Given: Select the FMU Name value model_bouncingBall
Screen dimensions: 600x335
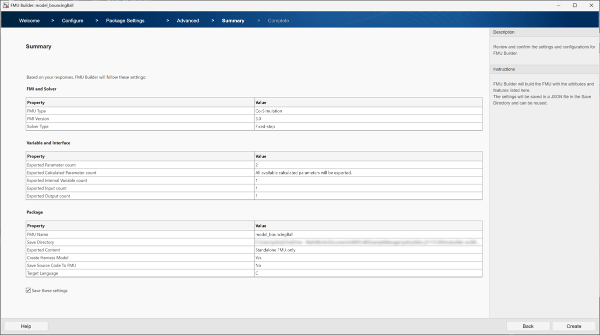Looking at the screenshot, I should pyautogui.click(x=274, y=234).
